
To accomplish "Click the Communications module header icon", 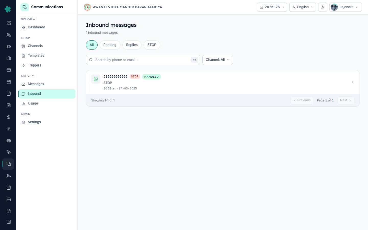I will click(25, 7).
